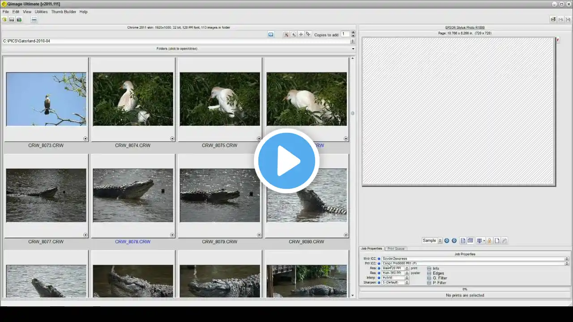This screenshot has height=322, width=573.
Task: Click the EPSON Stylus Photo R1800 printer link
Action: click(465, 28)
